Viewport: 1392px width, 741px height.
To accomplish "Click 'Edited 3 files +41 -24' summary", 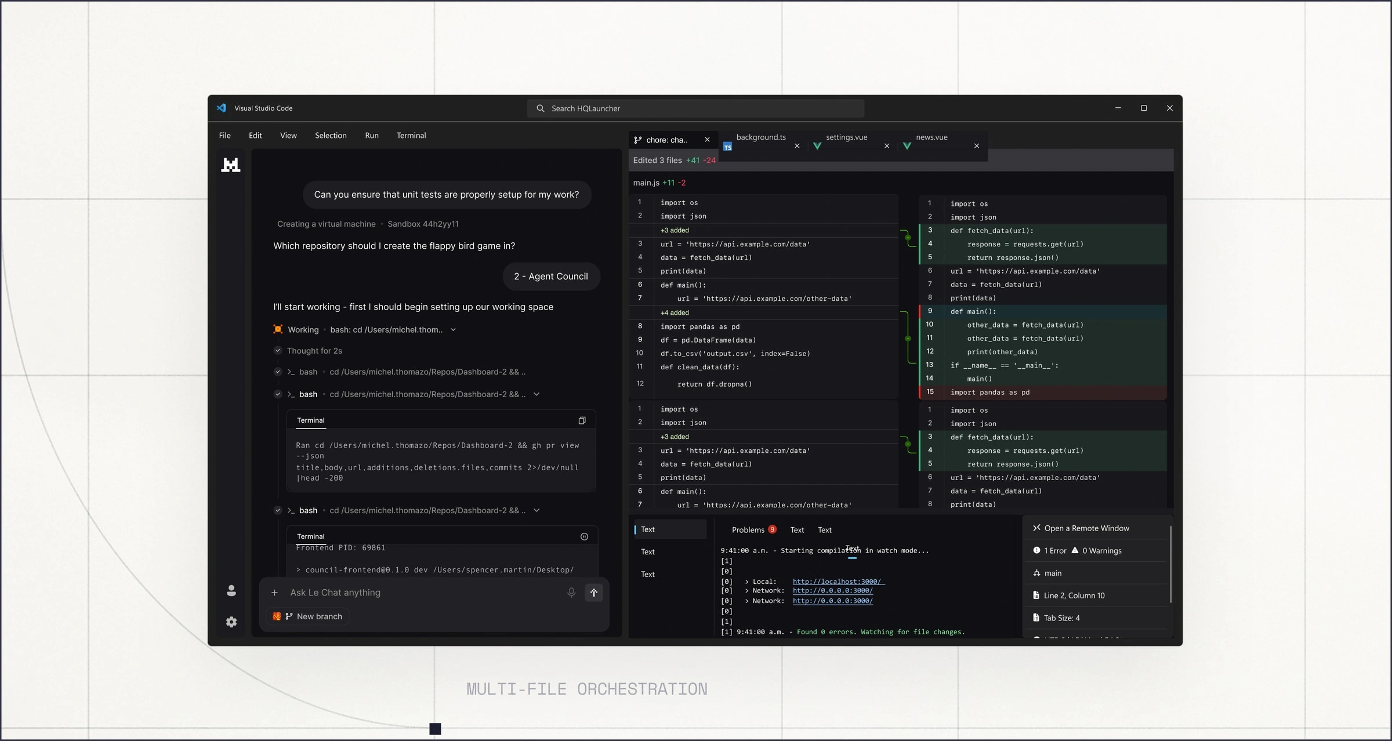I will coord(674,161).
